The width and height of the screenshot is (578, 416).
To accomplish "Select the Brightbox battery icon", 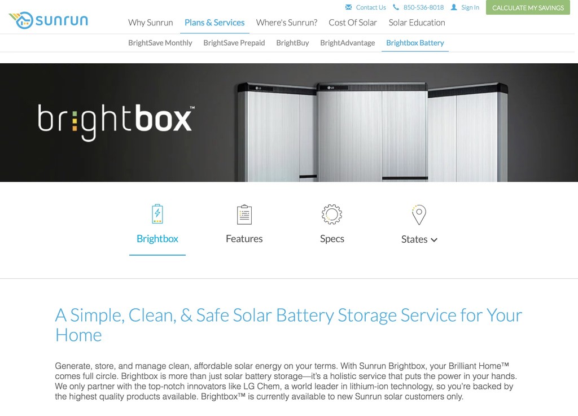I will click(157, 214).
